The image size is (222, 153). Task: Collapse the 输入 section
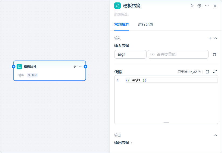tap(216, 38)
